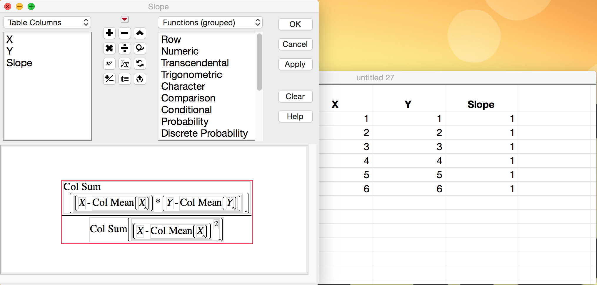597x285 pixels.
Task: Insert an x to the y power
Action: (109, 64)
